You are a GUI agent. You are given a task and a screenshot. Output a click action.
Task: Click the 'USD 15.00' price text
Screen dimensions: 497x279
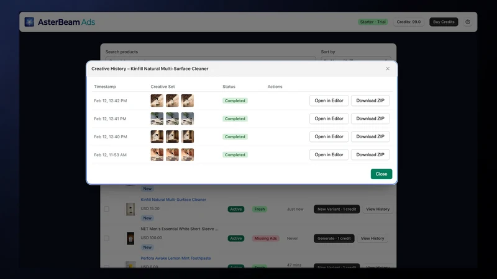tap(150, 208)
